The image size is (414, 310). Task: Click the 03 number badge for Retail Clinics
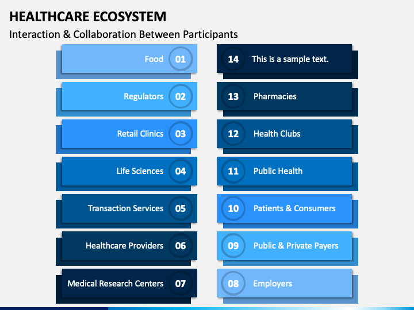181,134
